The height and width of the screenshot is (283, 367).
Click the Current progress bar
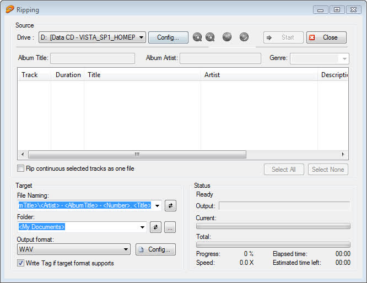[x=273, y=226]
